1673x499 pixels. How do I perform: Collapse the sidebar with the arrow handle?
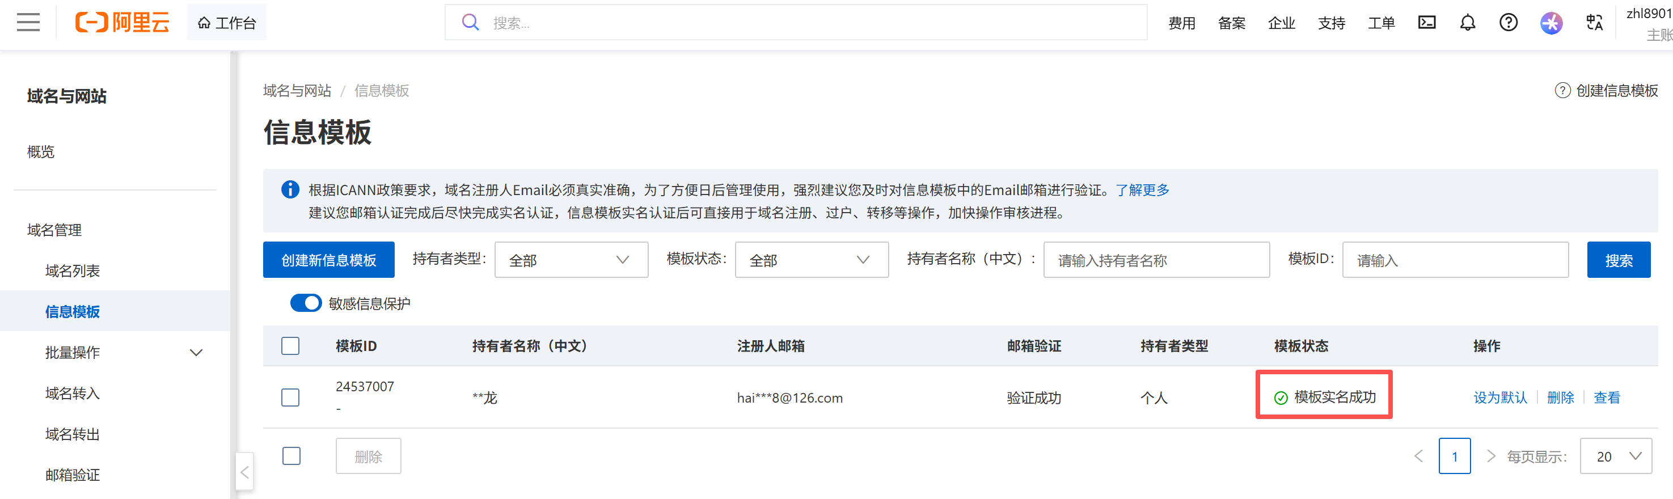pos(244,472)
